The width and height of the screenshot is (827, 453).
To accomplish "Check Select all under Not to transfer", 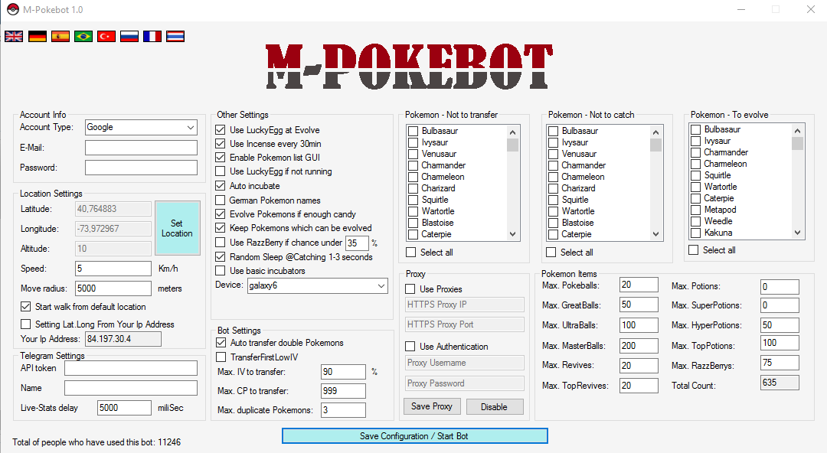I will click(410, 253).
